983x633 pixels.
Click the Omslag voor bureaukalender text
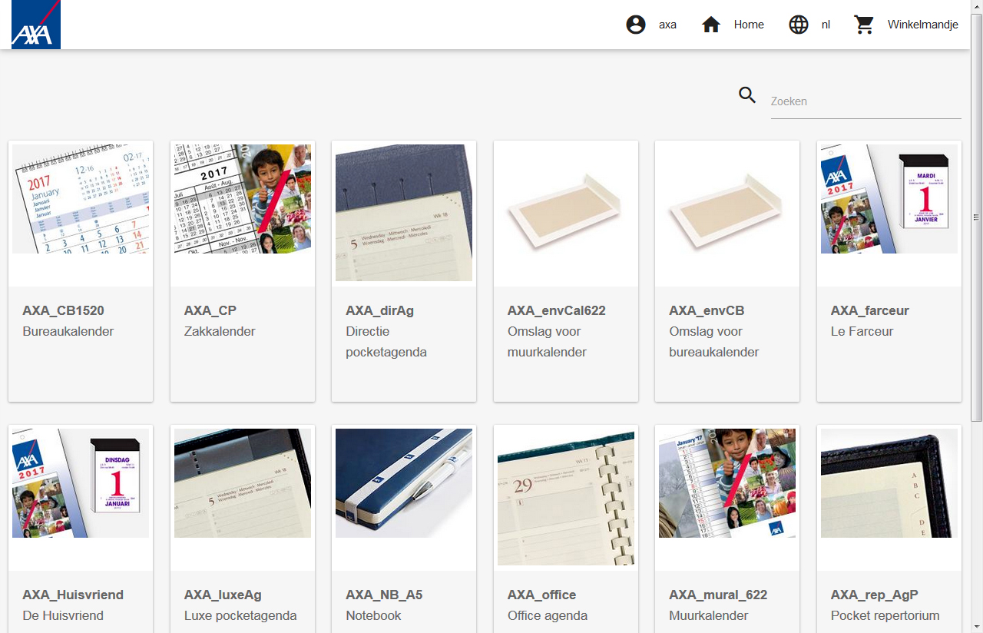[x=714, y=342]
